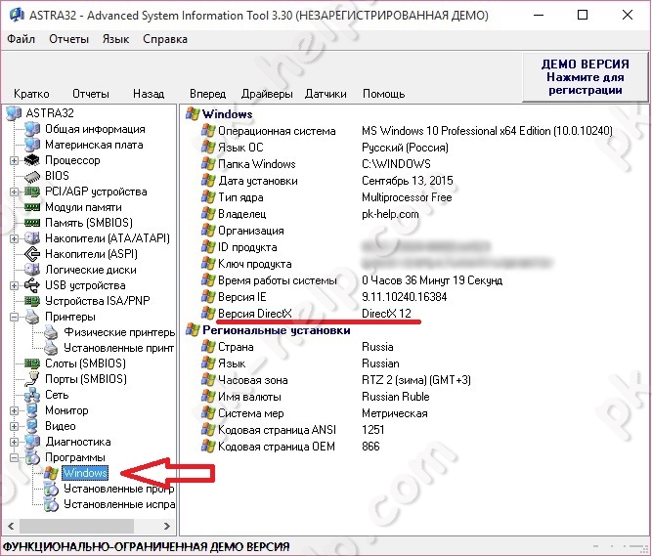
Task: Expand the Видео tree node
Action: (x=14, y=426)
